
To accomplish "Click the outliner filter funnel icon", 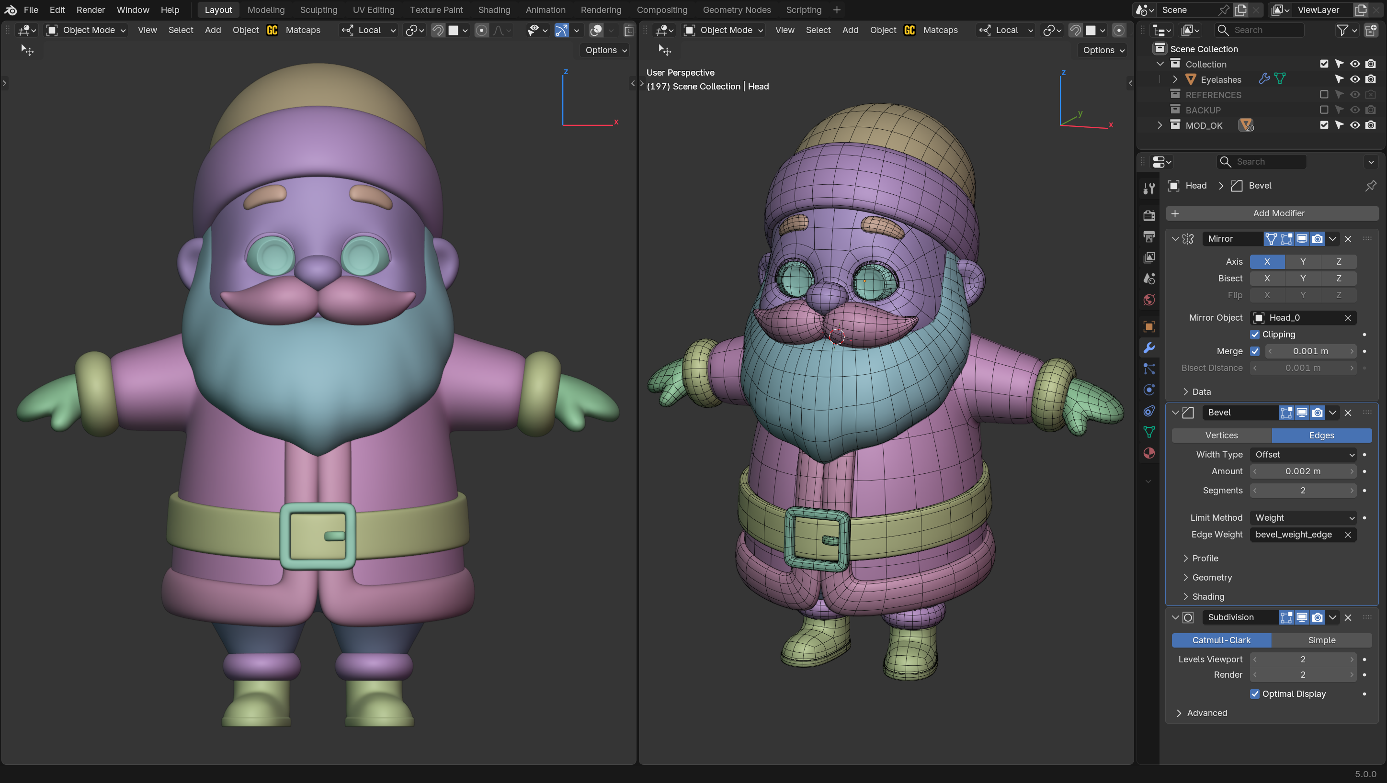I will click(1342, 30).
